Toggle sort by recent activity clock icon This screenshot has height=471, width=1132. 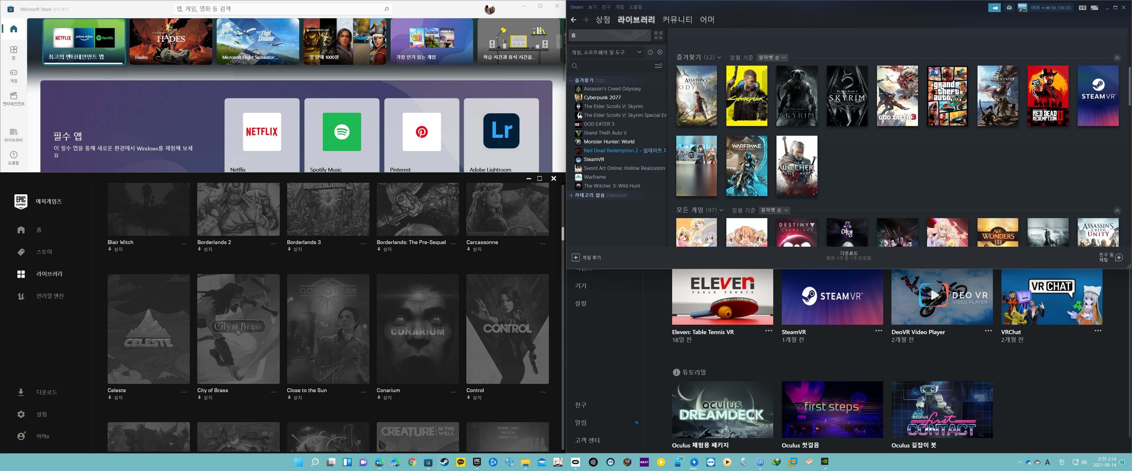click(650, 52)
